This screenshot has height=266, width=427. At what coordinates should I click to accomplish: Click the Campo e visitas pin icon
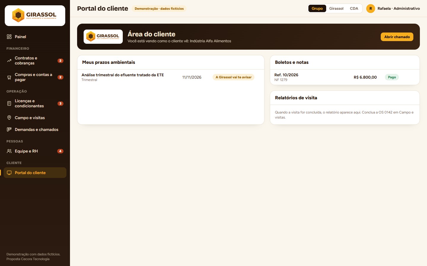9,118
